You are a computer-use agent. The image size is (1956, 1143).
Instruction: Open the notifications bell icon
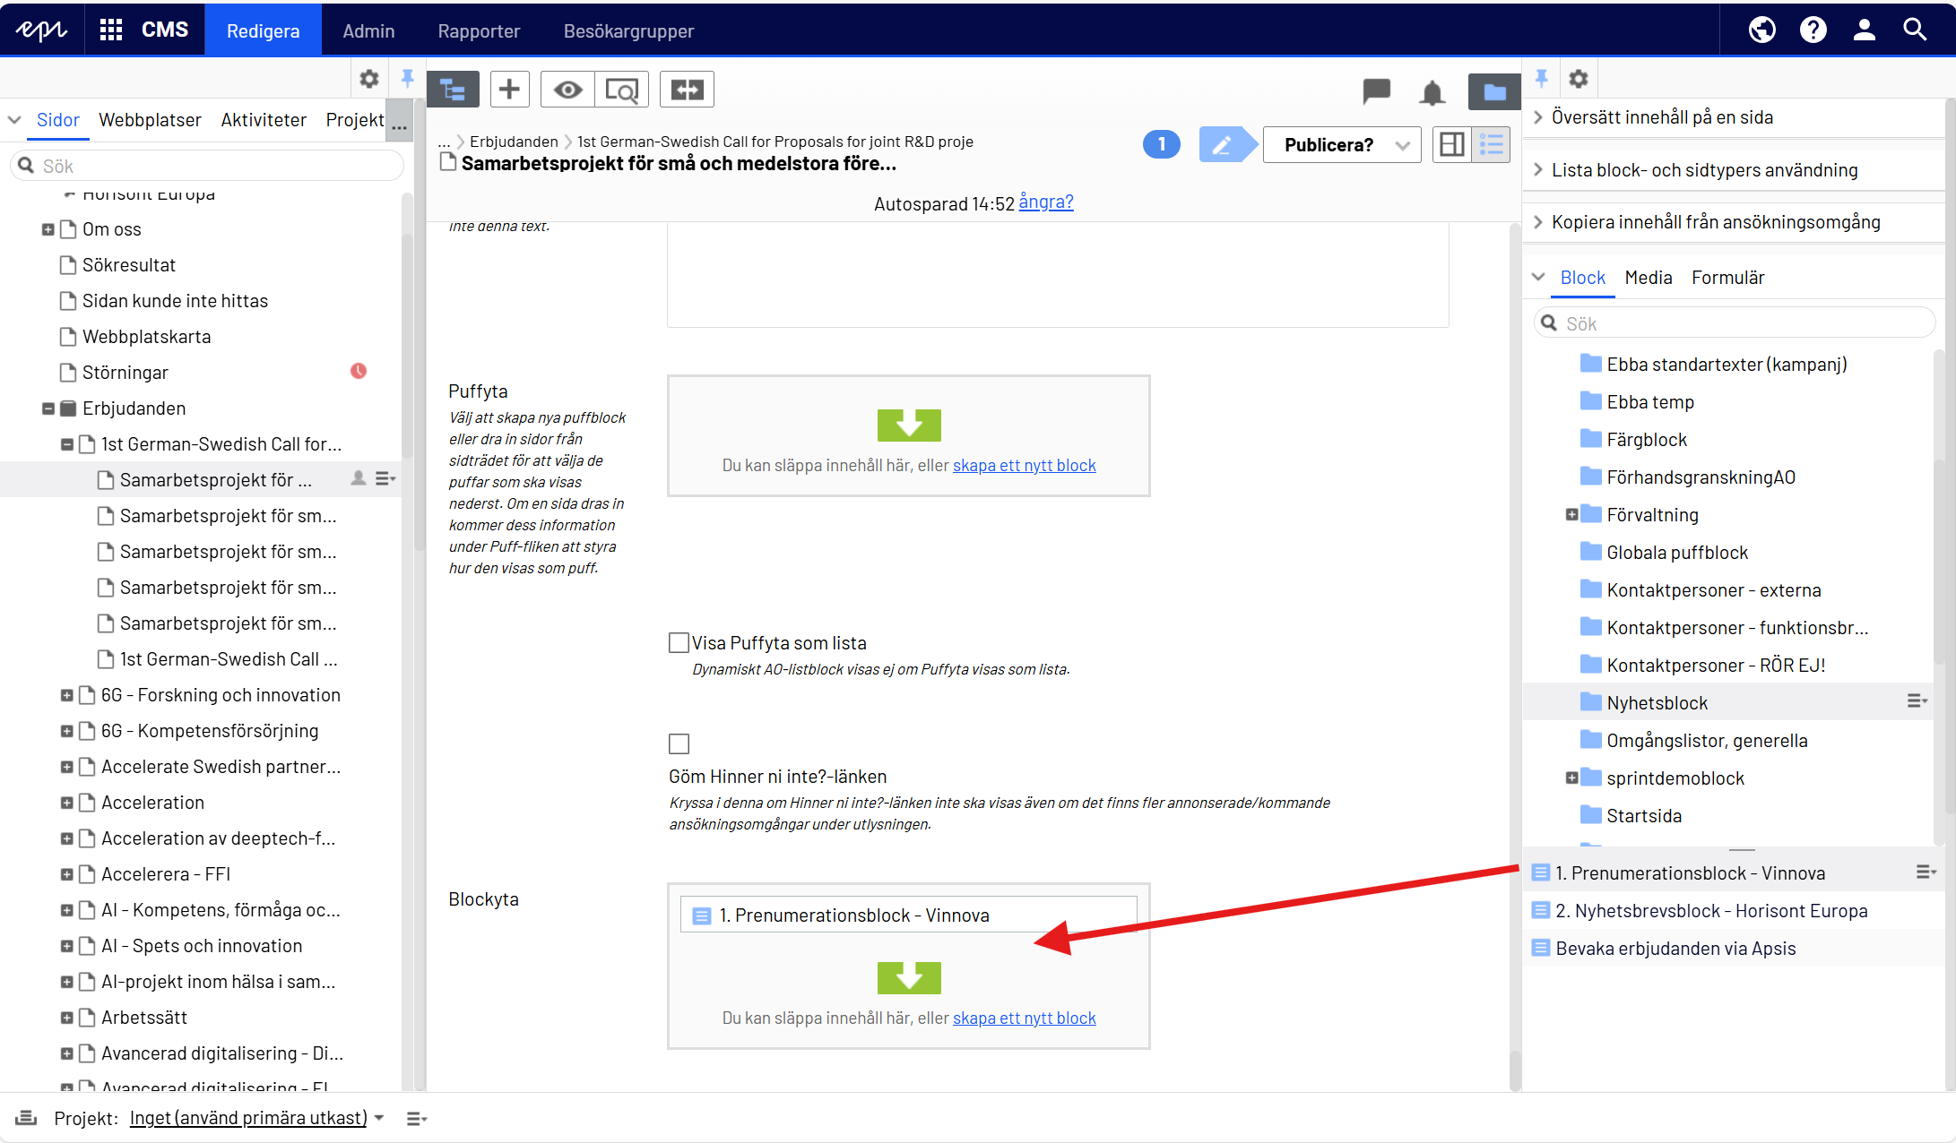pyautogui.click(x=1432, y=91)
